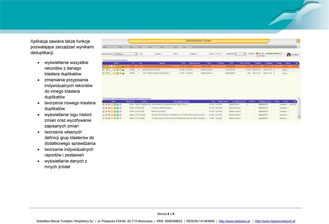Viewport: 329px width, 224px height.
Task: Sort master list by Miejscowosc column
Action: click(195, 63)
